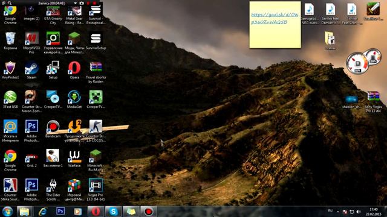The image size is (387, 217).
Task: Select the shablon_sh... desktop file
Action: pos(352,101)
